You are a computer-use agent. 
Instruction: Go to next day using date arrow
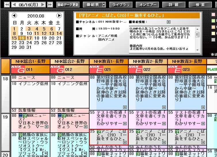point(43,5)
